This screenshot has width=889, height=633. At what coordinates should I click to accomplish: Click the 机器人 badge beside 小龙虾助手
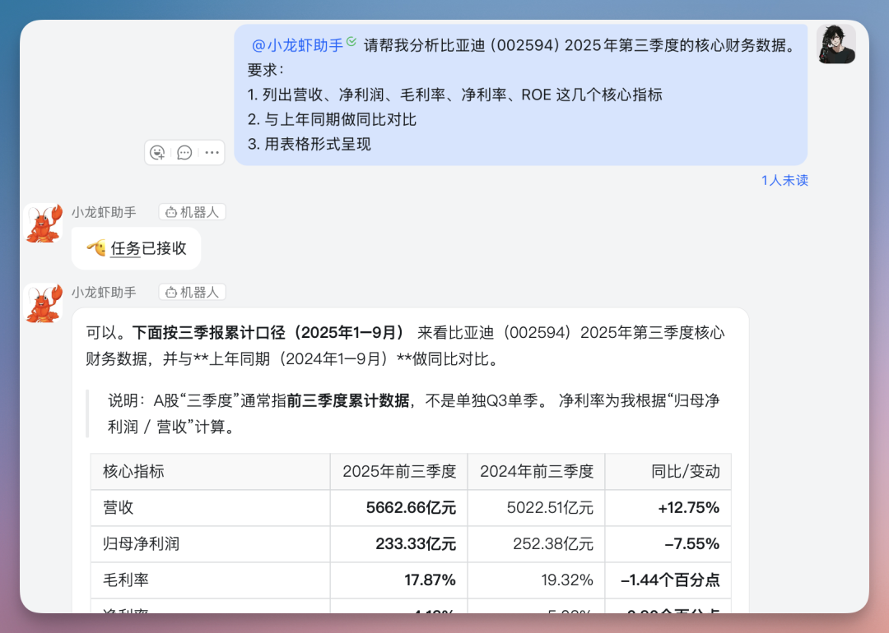pos(192,211)
